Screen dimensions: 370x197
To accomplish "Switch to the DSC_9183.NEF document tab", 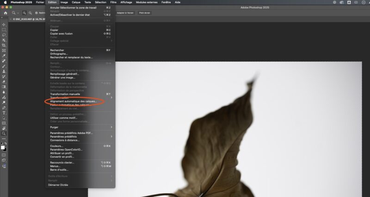I will point(28,19).
